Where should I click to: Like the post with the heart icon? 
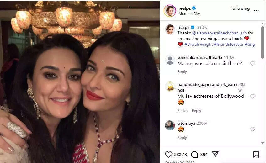pyautogui.click(x=169, y=154)
